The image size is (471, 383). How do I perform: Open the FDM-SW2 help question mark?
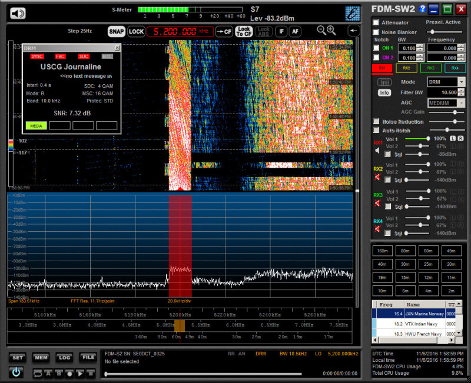422,9
